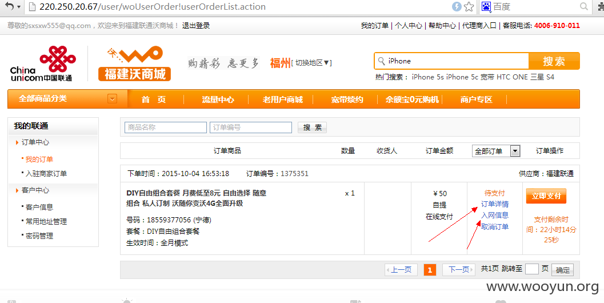604x303 pixels.
Task: Click the DIY自由组合套餐 product title
Action: [x=196, y=198]
